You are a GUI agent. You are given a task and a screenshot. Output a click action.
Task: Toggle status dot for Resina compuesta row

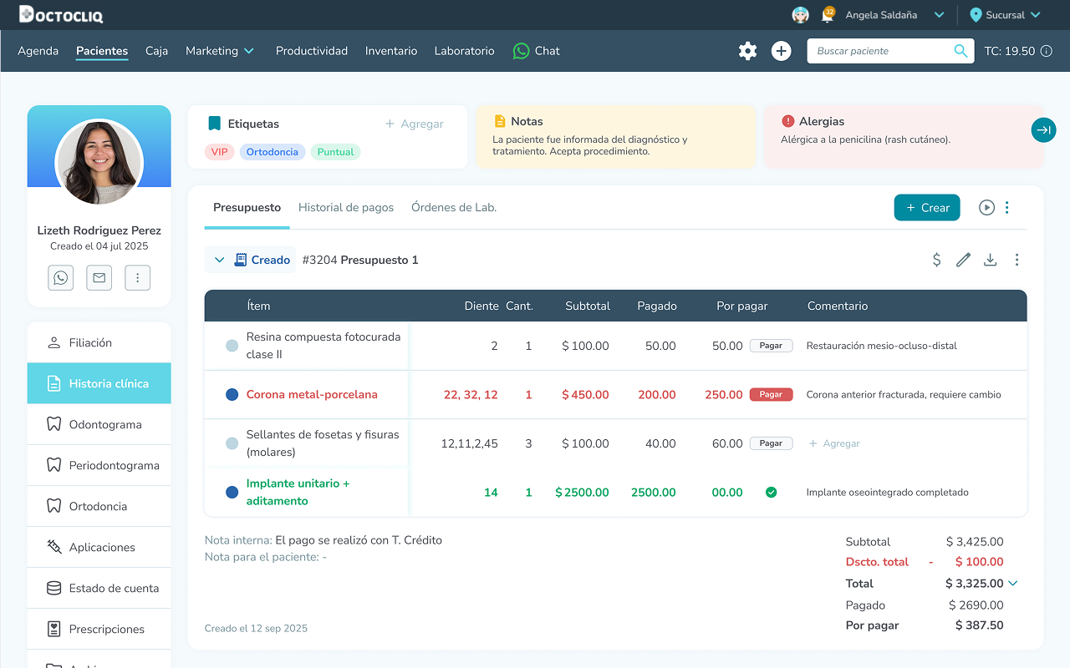(232, 346)
